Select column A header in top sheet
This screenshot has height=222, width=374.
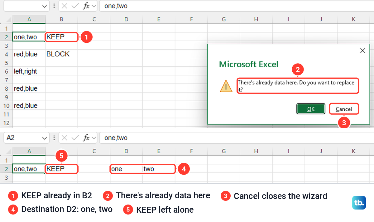(x=29, y=19)
